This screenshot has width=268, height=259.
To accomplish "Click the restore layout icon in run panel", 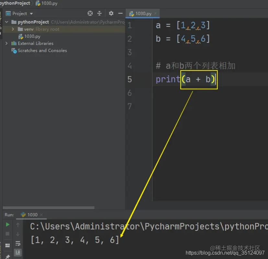I will [7, 245].
